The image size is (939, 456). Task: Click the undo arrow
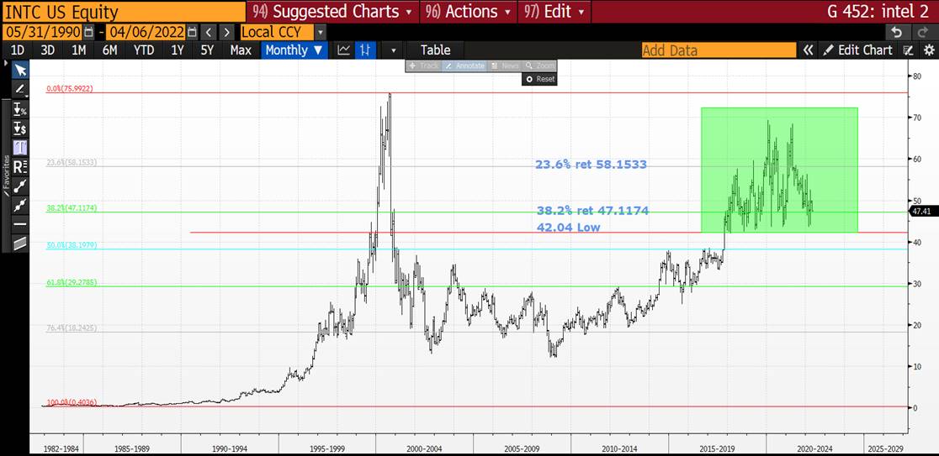[x=896, y=32]
